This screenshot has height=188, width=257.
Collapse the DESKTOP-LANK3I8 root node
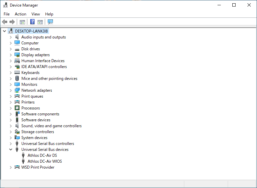(x=4, y=31)
